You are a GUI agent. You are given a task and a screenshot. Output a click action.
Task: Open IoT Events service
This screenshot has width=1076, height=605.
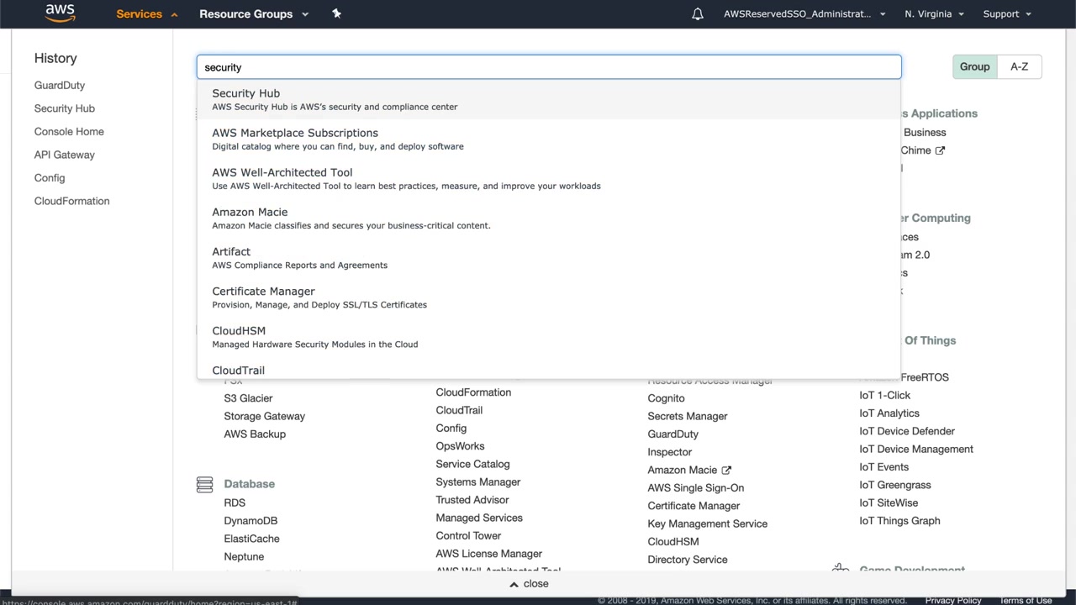883,467
